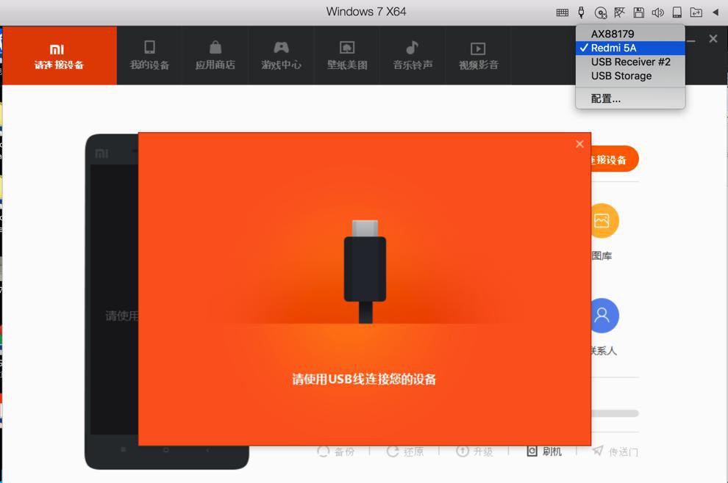Viewport: 728px width, 483px height.
Task: Choose USB Storage from the device menu
Action: [630, 76]
